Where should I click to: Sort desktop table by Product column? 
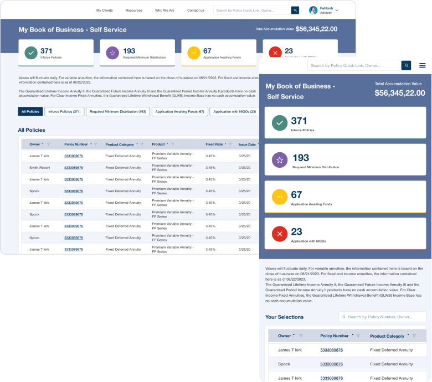167,144
